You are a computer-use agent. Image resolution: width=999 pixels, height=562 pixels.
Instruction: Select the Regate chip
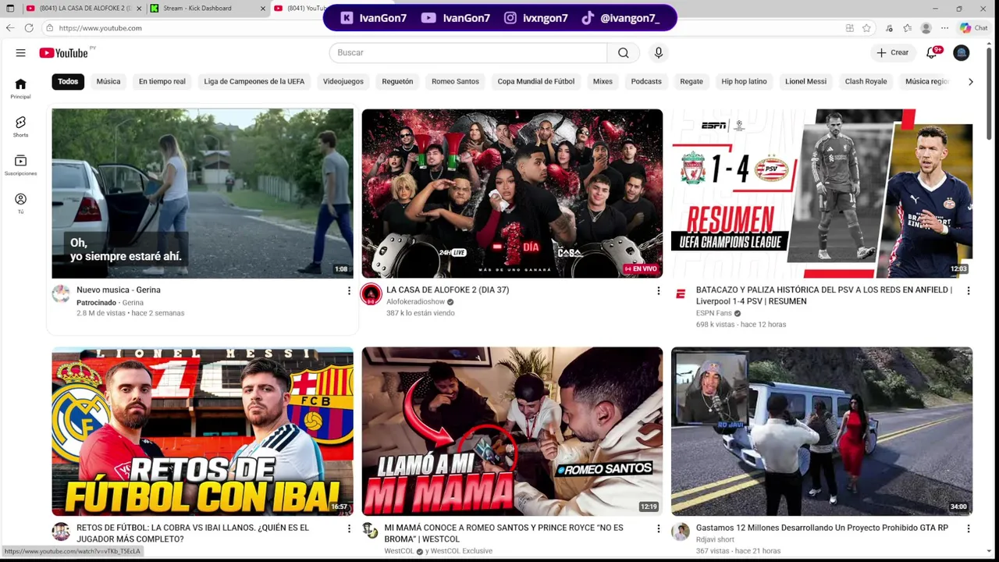coord(691,81)
